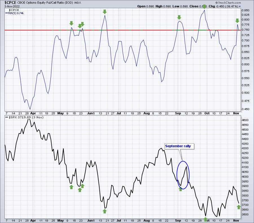
Task: Click the Open 0.690 value
Action: click(x=145, y=6)
